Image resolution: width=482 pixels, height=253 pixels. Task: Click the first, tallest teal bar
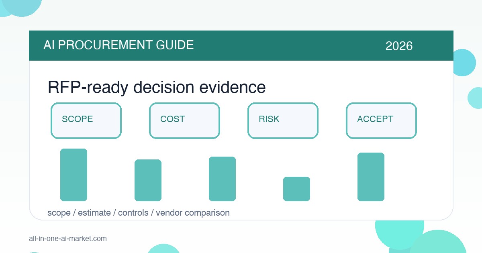(74, 175)
